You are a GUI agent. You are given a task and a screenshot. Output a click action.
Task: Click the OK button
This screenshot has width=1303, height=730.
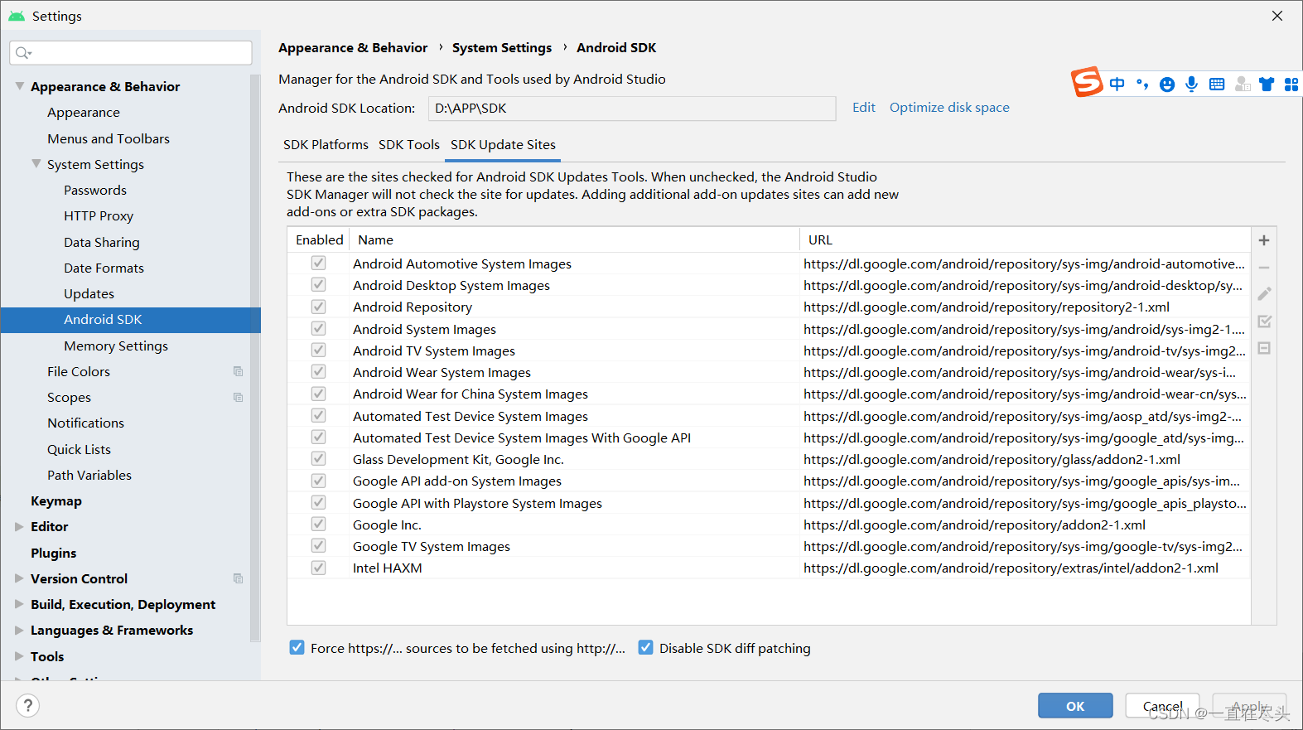tap(1075, 706)
